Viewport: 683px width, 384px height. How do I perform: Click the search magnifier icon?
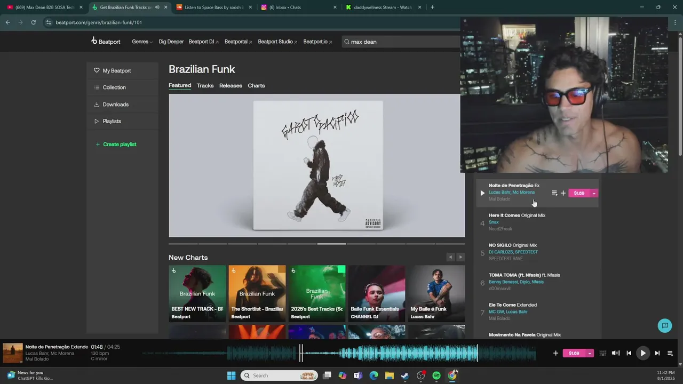(x=346, y=42)
